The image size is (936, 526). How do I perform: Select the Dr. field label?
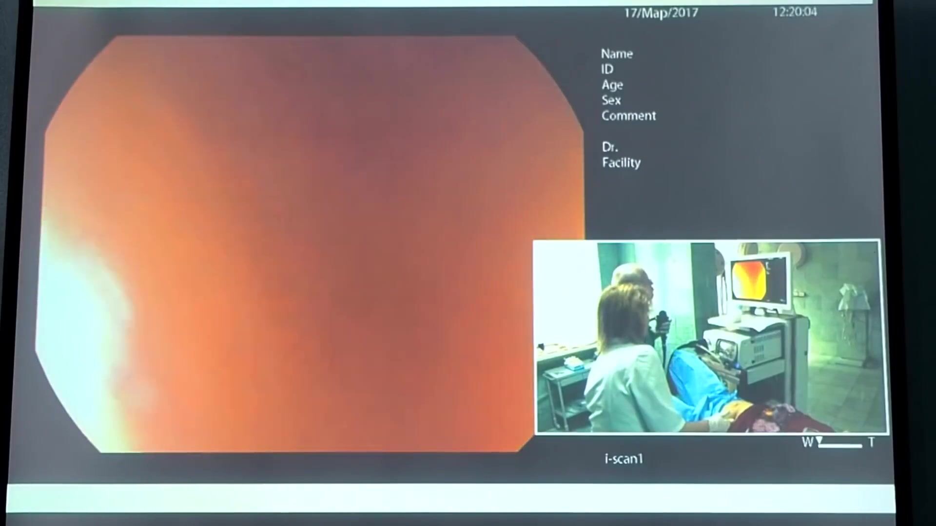coord(609,147)
